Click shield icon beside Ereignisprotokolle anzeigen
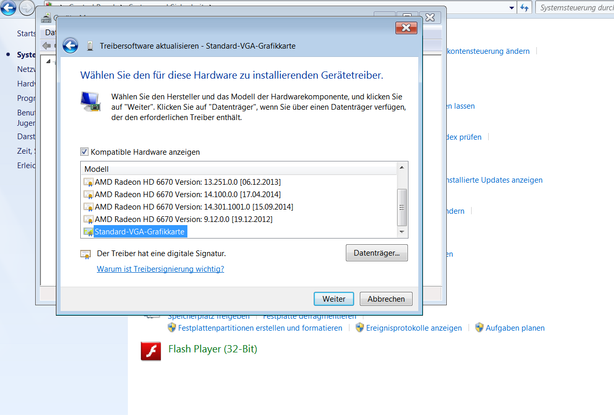Viewport: 614px width, 415px height. pyautogui.click(x=360, y=328)
